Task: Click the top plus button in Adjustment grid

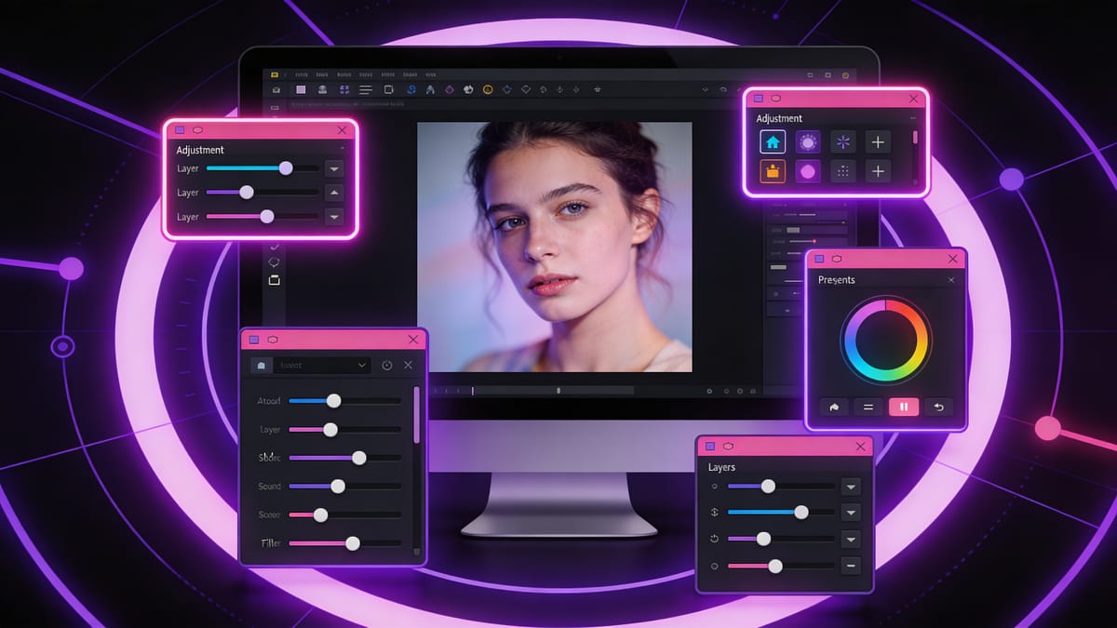Action: (878, 142)
